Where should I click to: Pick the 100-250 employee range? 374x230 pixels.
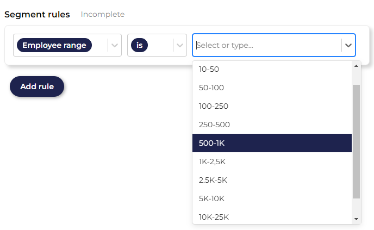tap(214, 106)
